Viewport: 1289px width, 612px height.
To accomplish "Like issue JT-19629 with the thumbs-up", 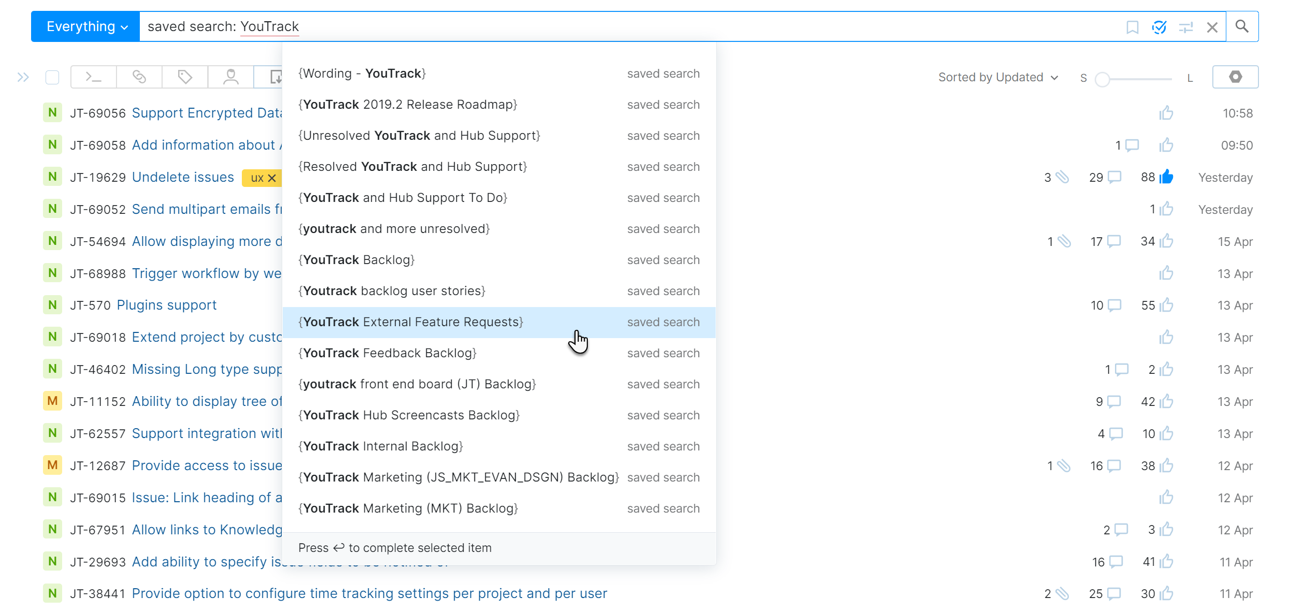I will [1167, 177].
